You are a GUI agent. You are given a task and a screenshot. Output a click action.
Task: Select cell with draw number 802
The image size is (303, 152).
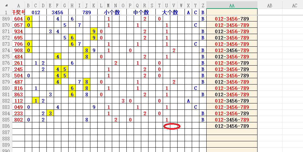19,120
